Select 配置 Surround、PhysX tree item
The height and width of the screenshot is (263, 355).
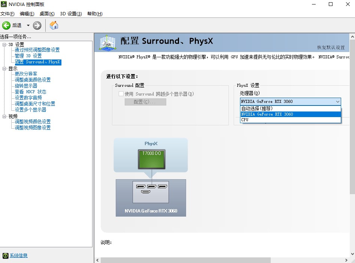click(38, 62)
